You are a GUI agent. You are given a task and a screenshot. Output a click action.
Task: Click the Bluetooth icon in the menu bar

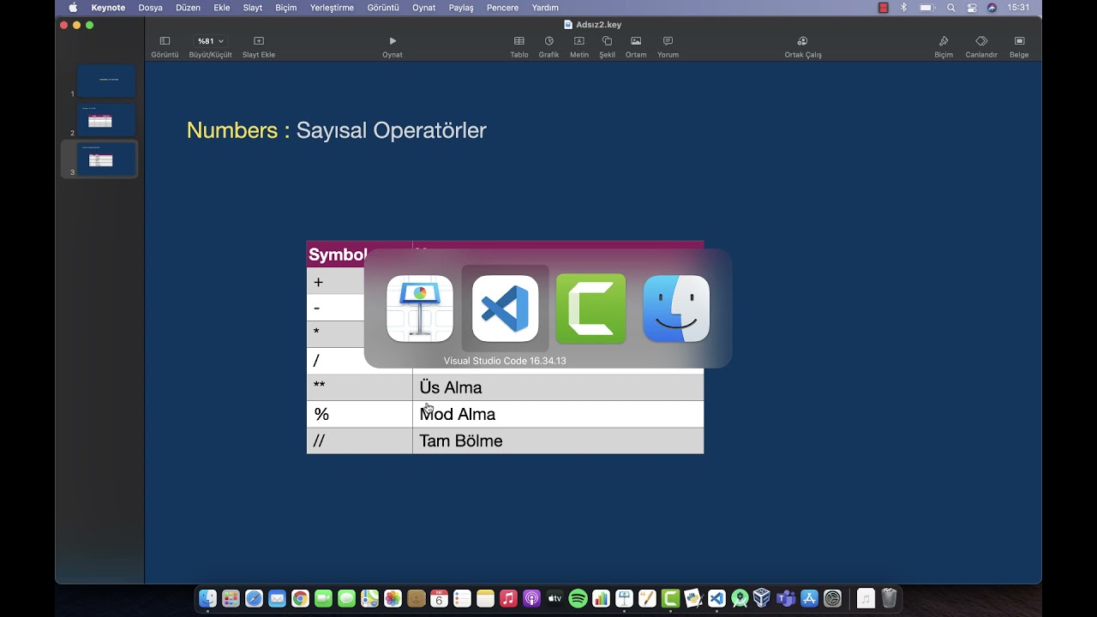(x=903, y=8)
